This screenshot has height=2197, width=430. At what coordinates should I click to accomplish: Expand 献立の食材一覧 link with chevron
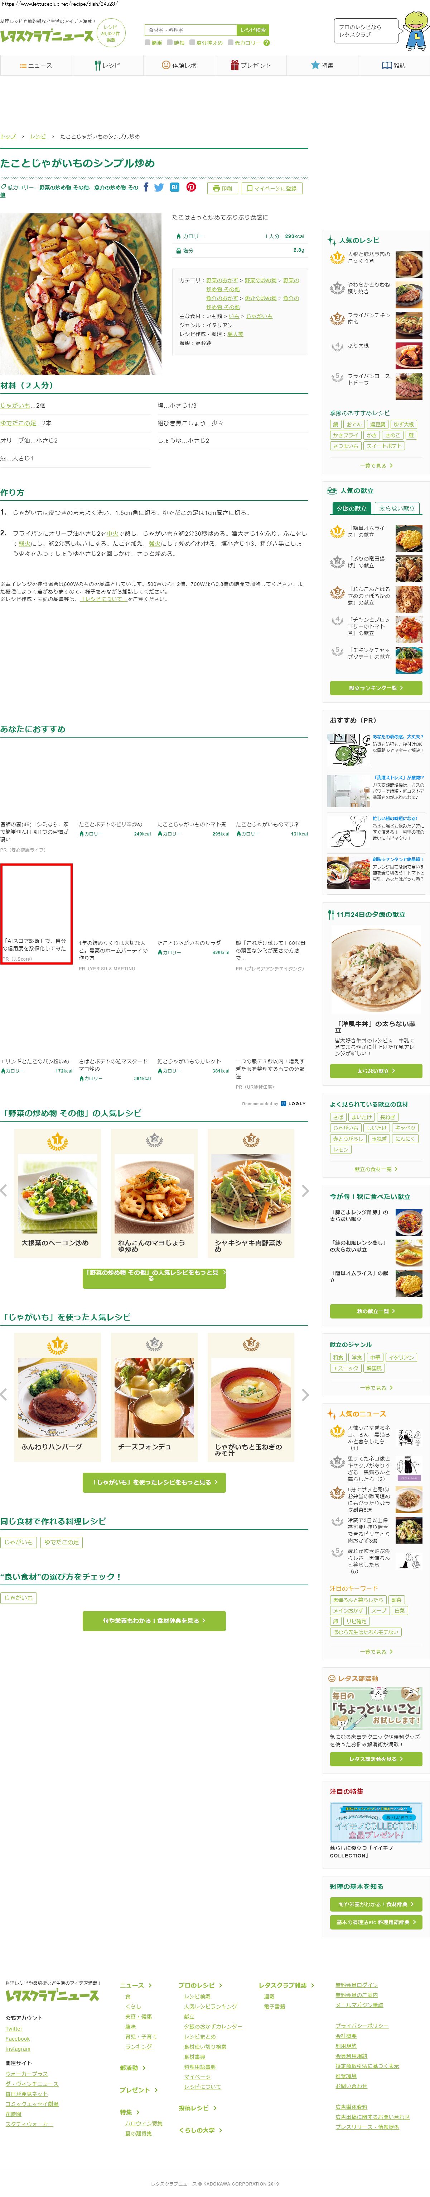tap(376, 1169)
